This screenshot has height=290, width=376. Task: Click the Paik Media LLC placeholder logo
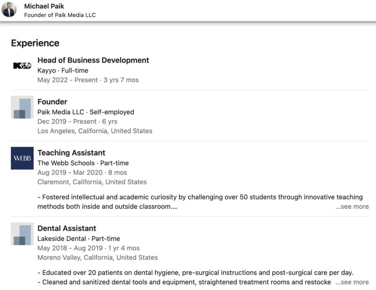pos(22,107)
